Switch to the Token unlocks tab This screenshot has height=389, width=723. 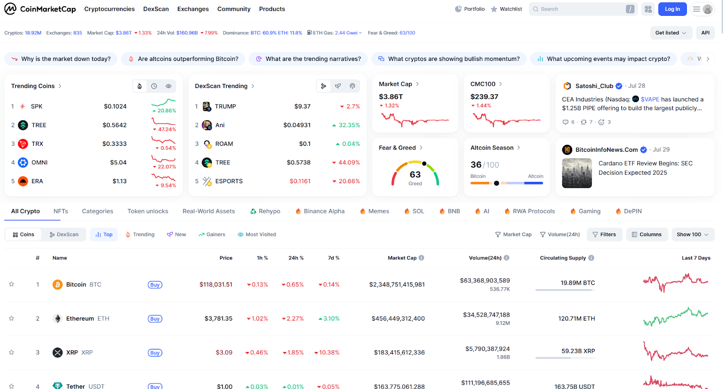coord(148,211)
